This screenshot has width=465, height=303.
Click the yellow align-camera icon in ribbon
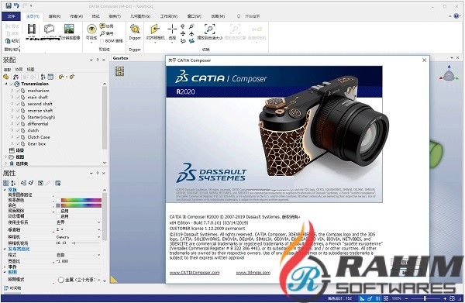click(155, 29)
